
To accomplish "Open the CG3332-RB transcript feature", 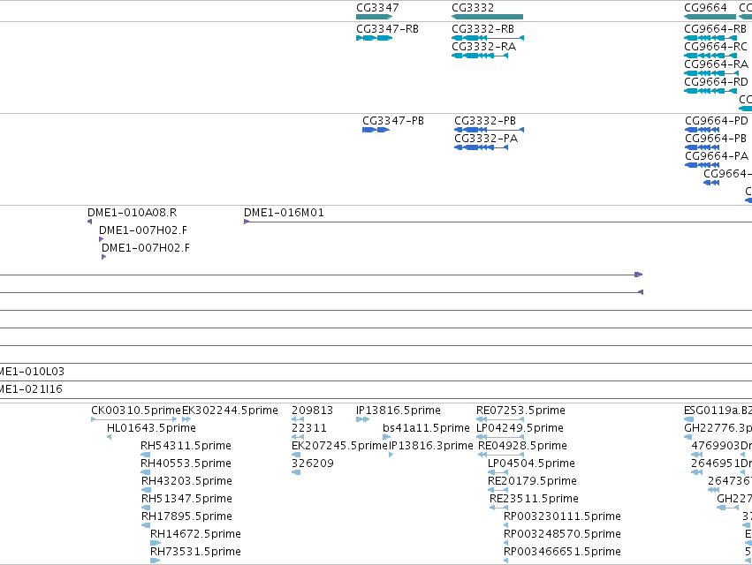I will [488, 38].
